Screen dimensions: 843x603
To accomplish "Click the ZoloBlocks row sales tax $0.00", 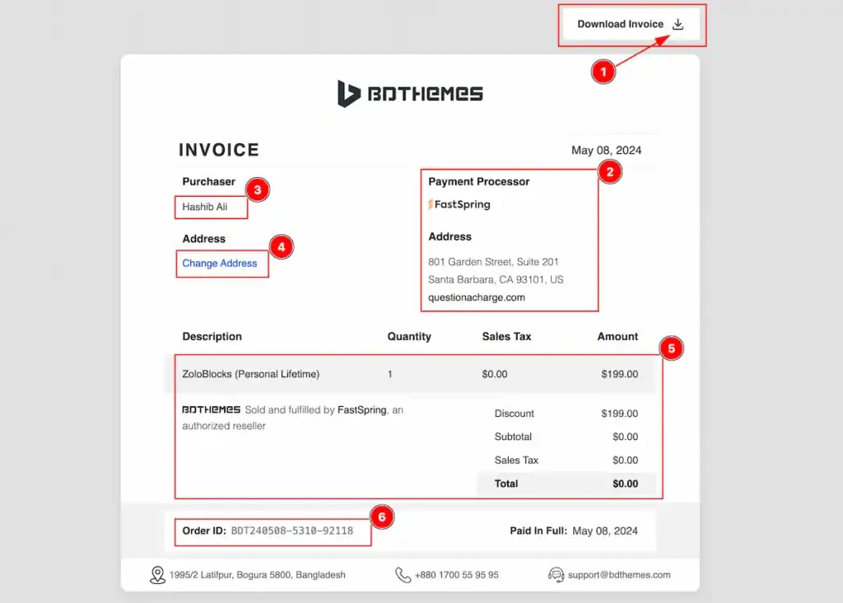I will 494,374.
